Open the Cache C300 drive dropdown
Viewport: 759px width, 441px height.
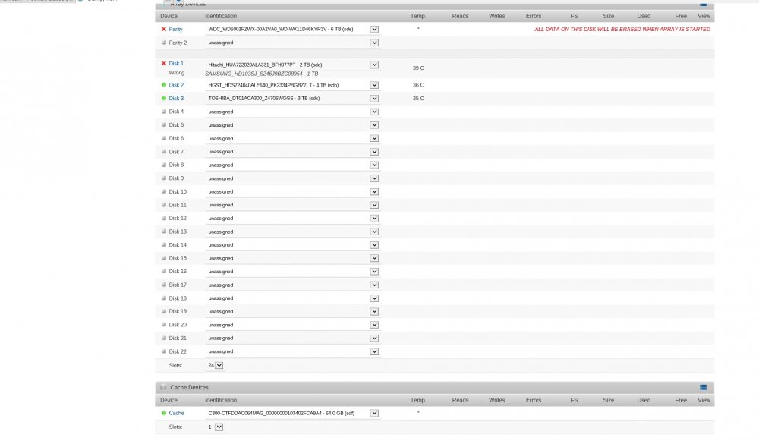[x=292, y=413]
